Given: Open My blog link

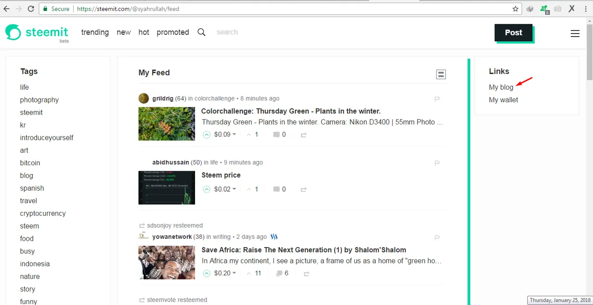Looking at the screenshot, I should (x=501, y=87).
